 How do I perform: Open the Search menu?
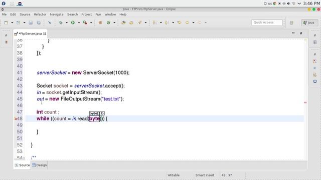pyautogui.click(x=72, y=14)
